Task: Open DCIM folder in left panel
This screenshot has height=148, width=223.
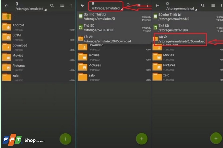Action: [38, 37]
